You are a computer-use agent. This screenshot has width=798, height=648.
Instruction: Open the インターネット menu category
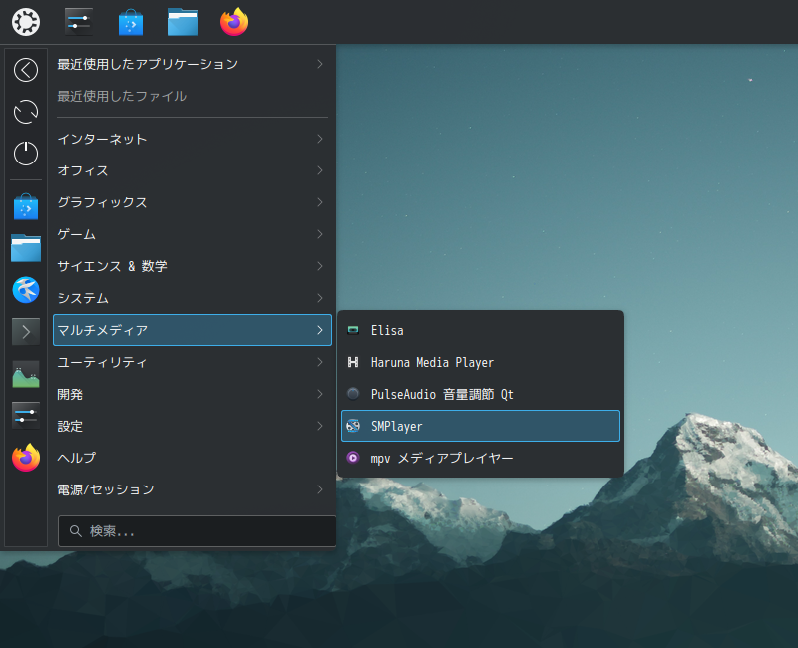click(193, 139)
